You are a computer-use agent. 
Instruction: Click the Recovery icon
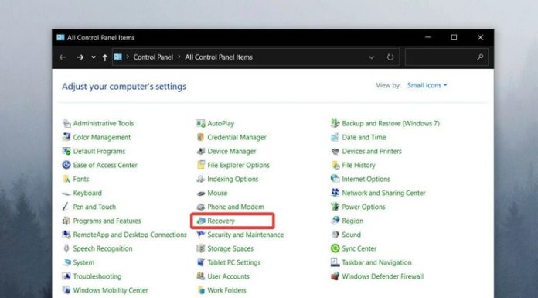click(200, 221)
